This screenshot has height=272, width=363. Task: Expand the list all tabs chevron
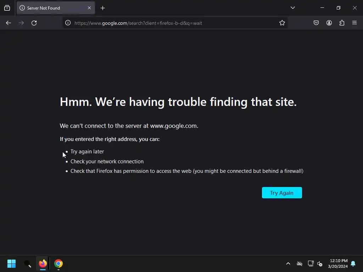(292, 8)
